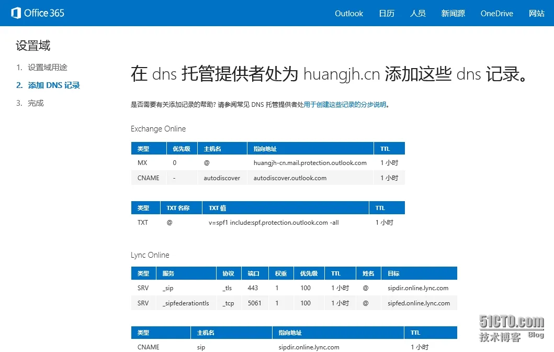Select the _tcp protocol cell
The width and height of the screenshot is (554, 352).
[x=228, y=303]
